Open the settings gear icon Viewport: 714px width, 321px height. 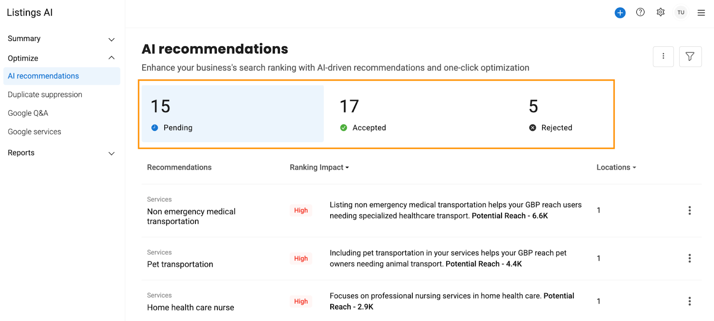click(x=660, y=12)
